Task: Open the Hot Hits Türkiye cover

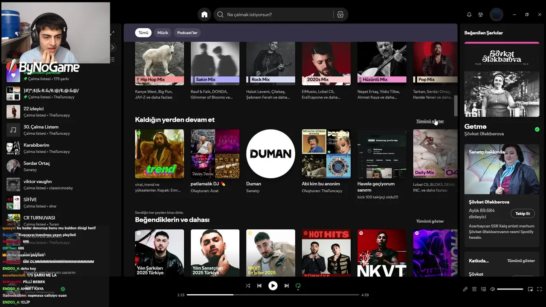Action: [326, 253]
